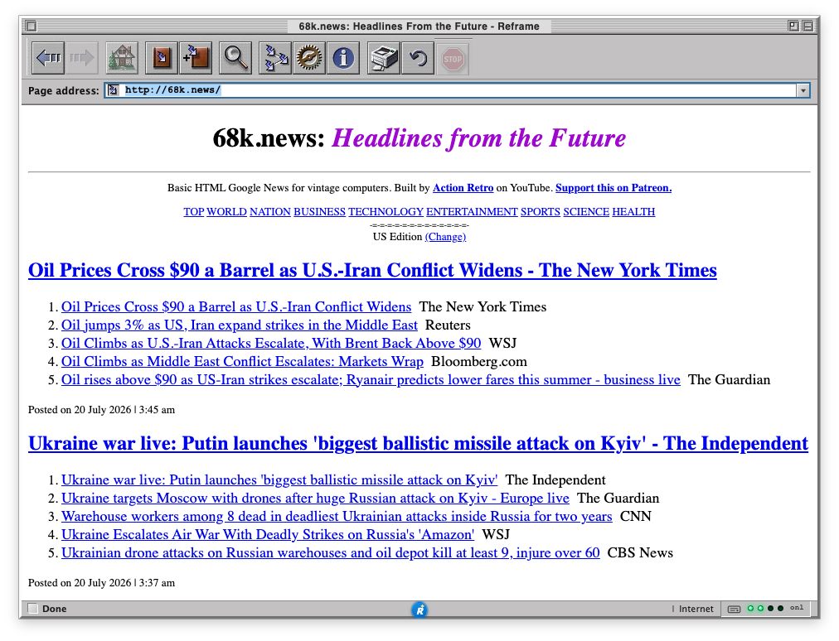The width and height of the screenshot is (839, 641).
Task: Click Posted on 20 July 2026 3:37 am
Action: [x=102, y=583]
